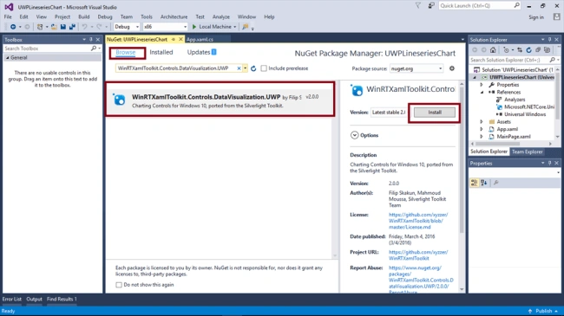Screen dimensions: 564x316
Task: Click the Solution Explorer Home icon
Action: point(493,50)
